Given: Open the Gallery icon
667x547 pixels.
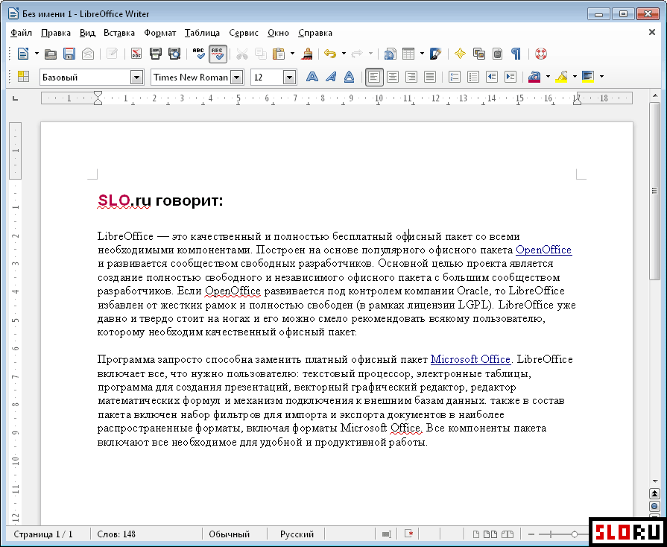Looking at the screenshot, I should coord(479,54).
